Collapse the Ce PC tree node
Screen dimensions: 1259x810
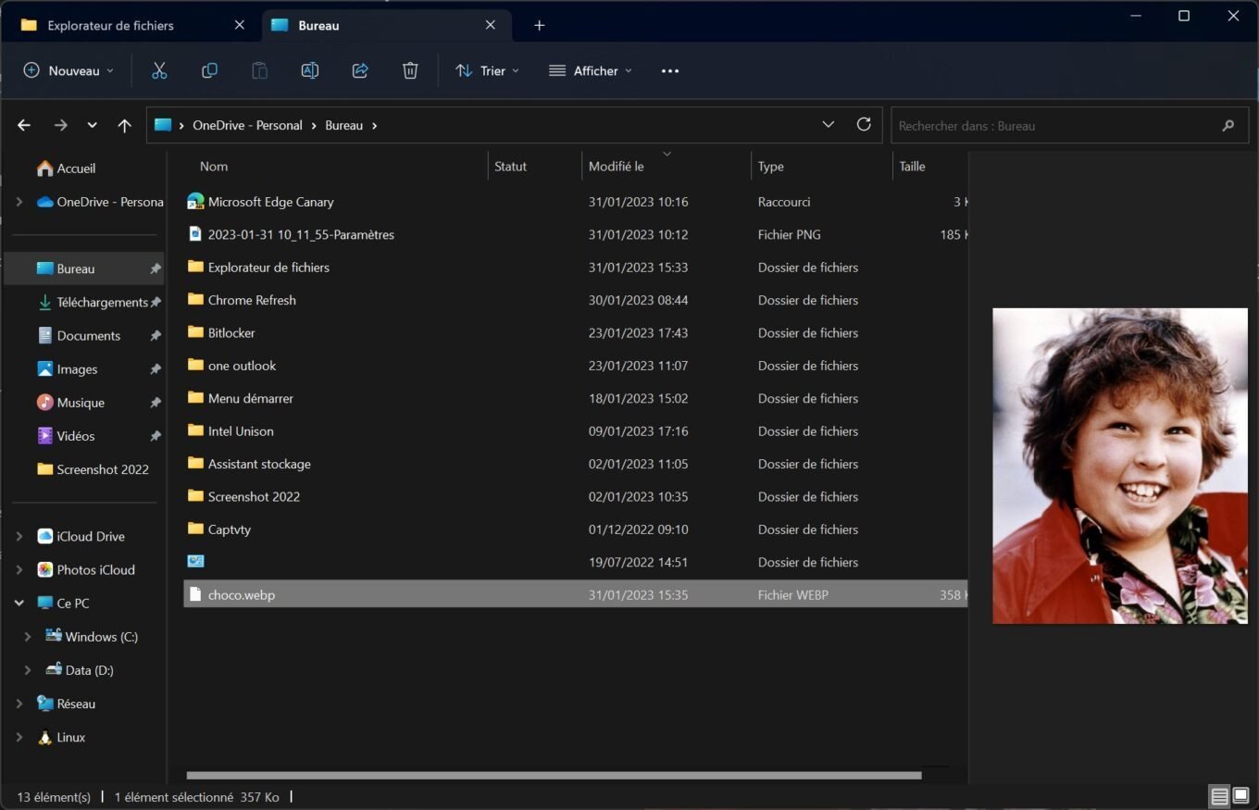click(x=19, y=603)
